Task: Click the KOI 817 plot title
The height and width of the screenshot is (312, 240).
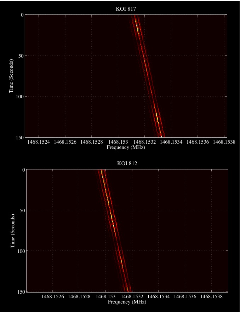Action: [126, 9]
